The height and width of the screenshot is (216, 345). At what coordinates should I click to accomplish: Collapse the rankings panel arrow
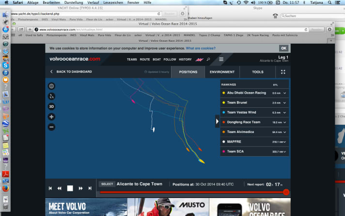(217, 121)
